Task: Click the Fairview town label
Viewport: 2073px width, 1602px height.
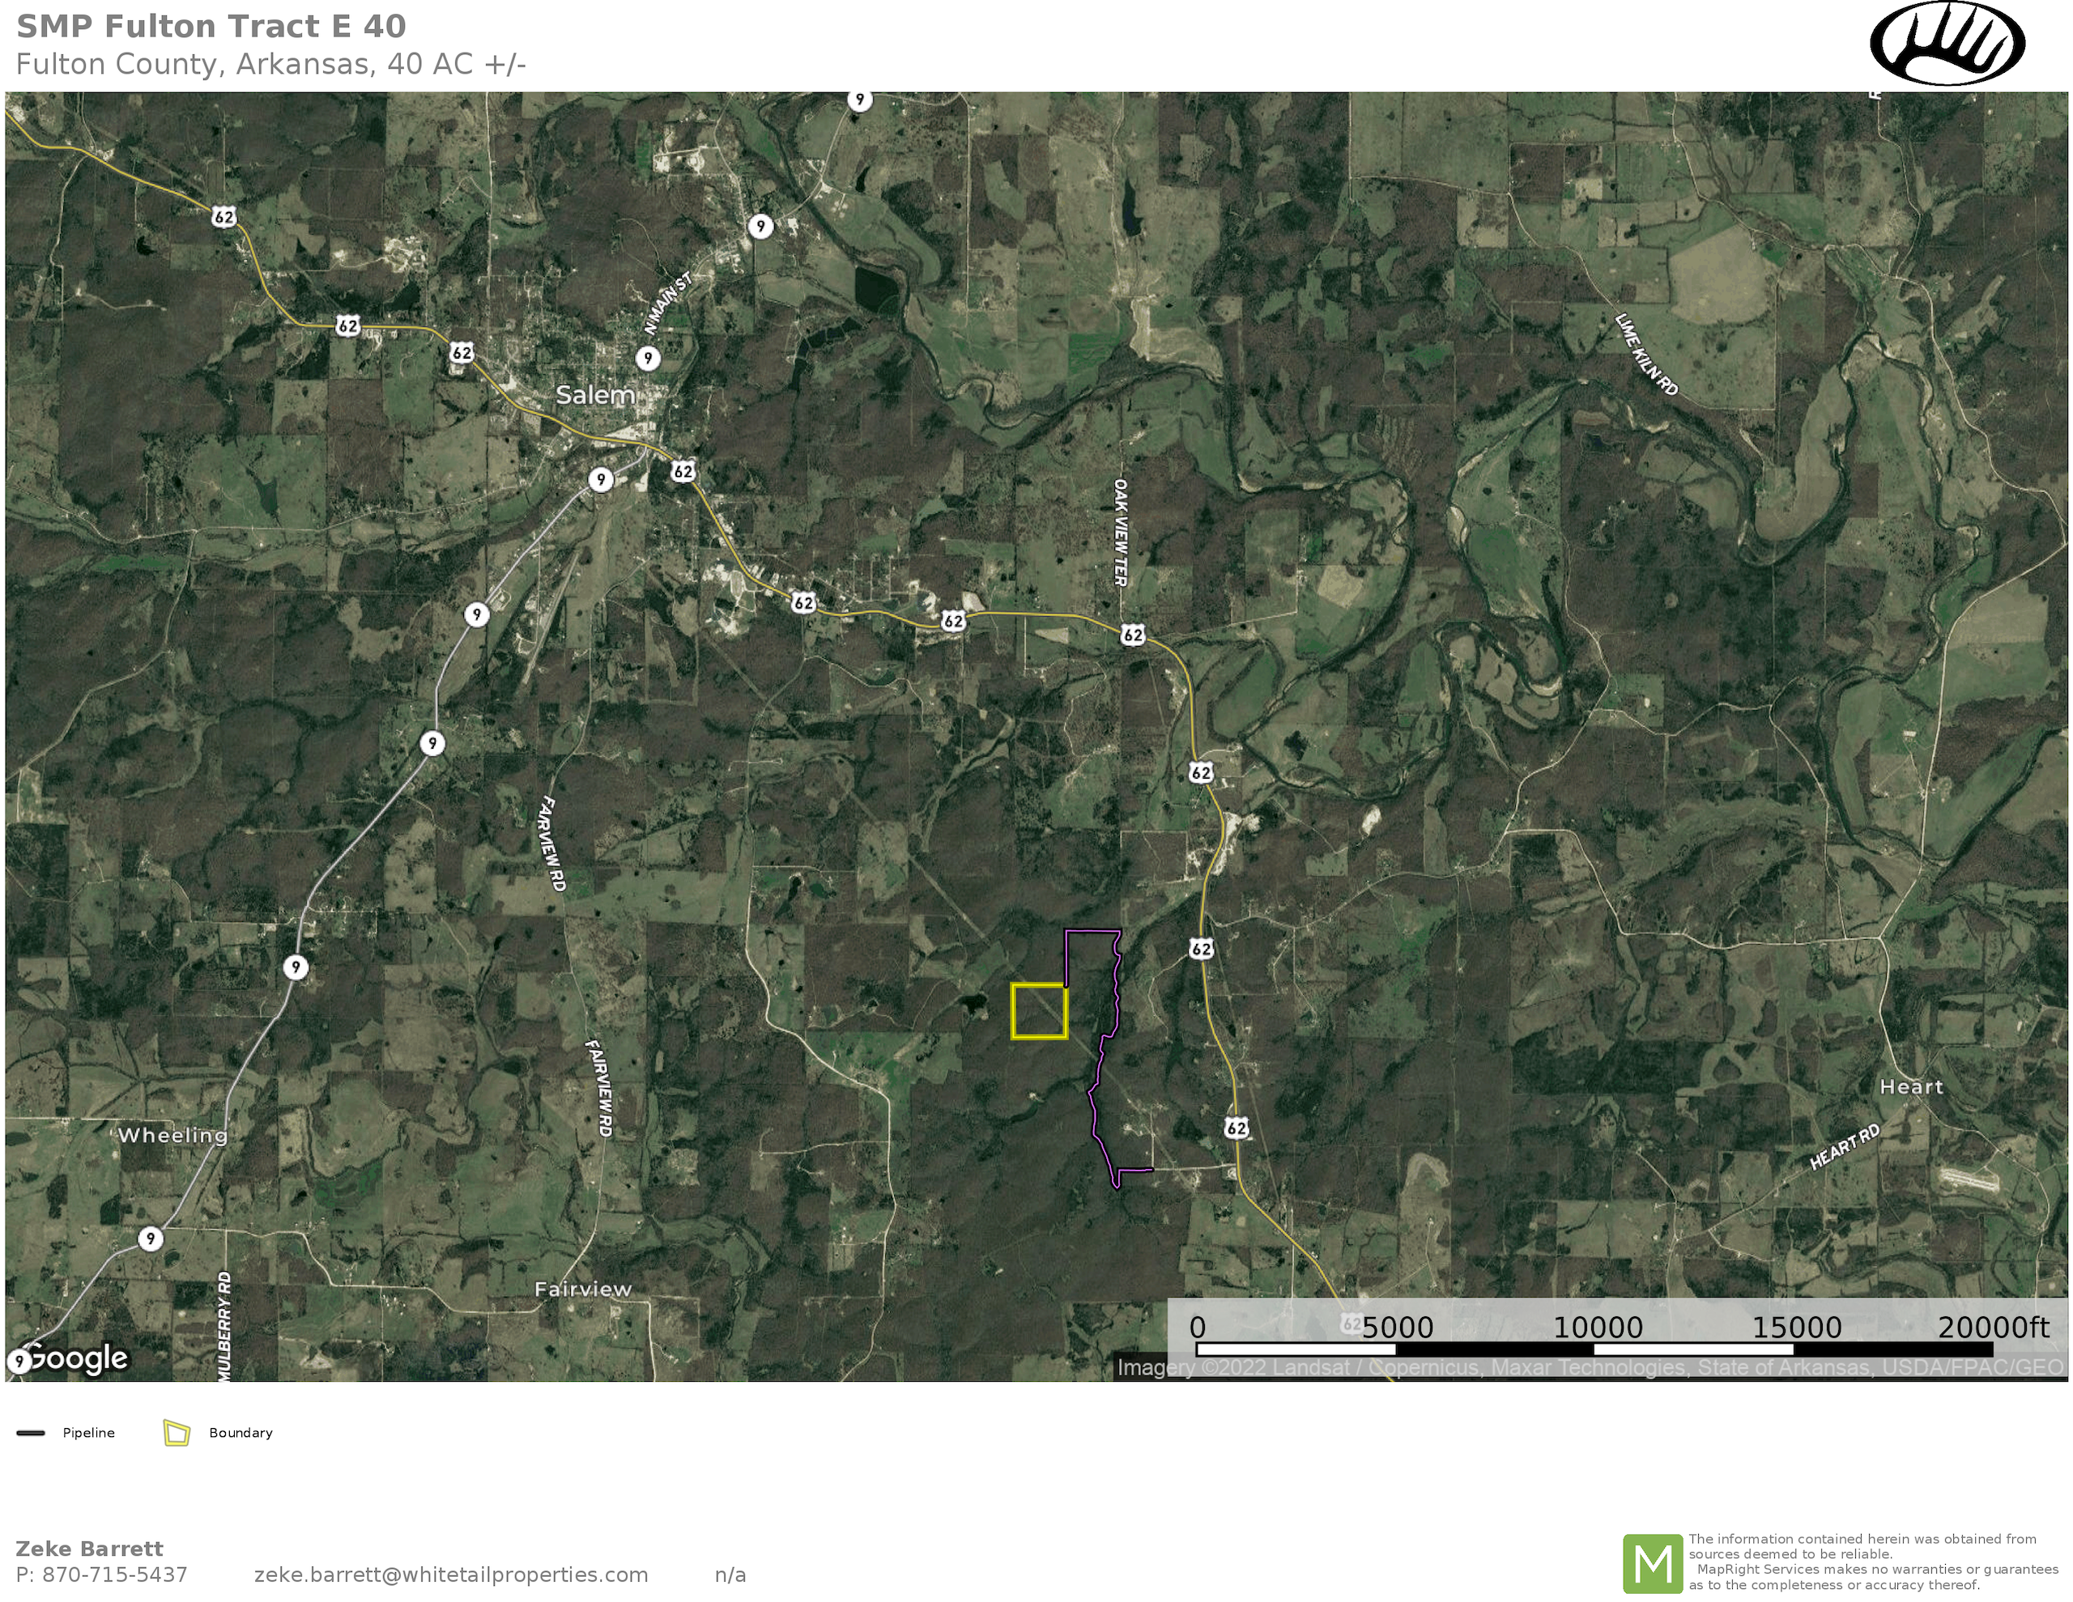Action: (582, 1289)
